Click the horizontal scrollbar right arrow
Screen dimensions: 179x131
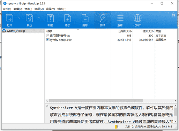[175, 101]
